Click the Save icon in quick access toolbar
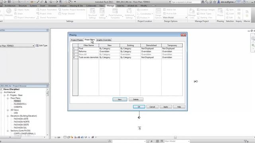This screenshot has height=143, width=255. 9,2
